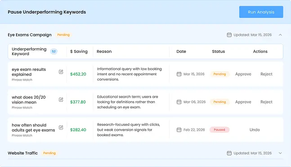The width and height of the screenshot is (291, 167).
Task: Edit the 'how often should adults' keyword
Action: (x=61, y=127)
